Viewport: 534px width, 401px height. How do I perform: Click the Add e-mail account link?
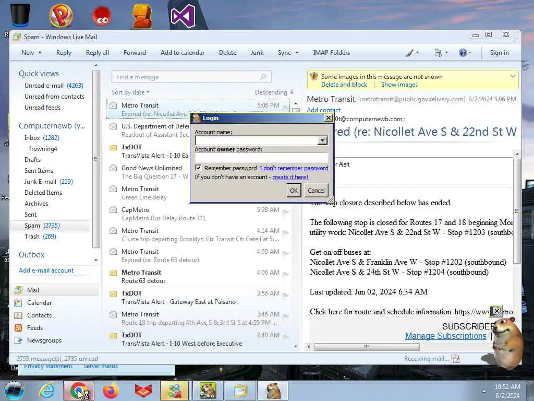tap(46, 270)
